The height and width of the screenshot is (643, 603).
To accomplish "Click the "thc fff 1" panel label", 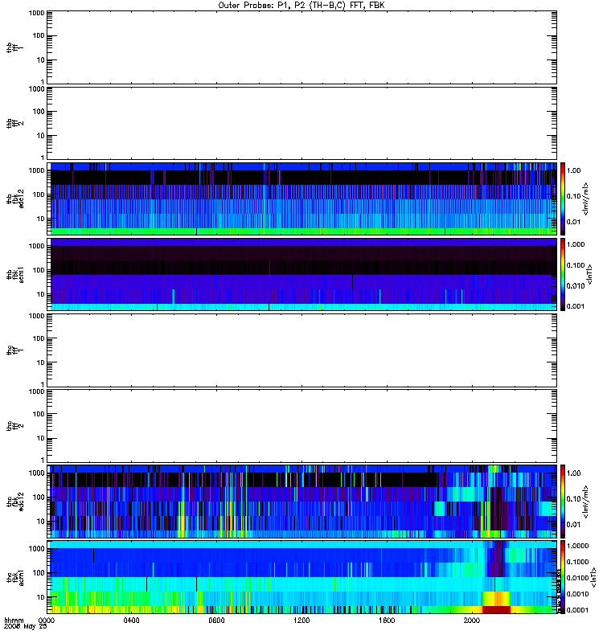I will click(x=14, y=350).
